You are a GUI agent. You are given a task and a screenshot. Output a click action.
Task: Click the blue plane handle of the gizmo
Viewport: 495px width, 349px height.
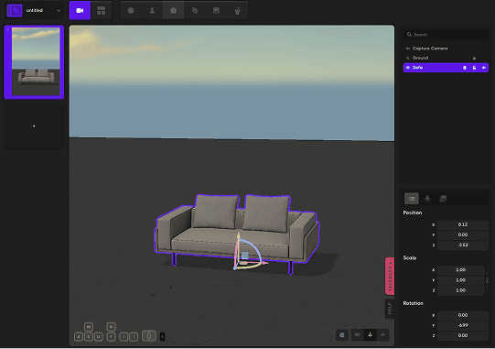(244, 256)
